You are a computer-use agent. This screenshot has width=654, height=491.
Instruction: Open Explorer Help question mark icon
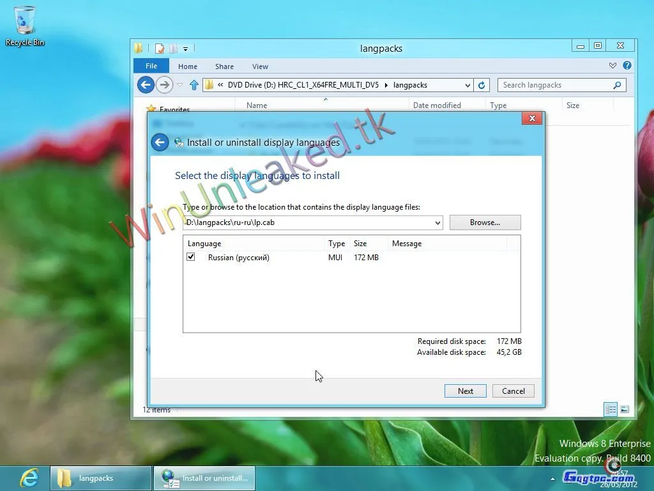coord(627,66)
